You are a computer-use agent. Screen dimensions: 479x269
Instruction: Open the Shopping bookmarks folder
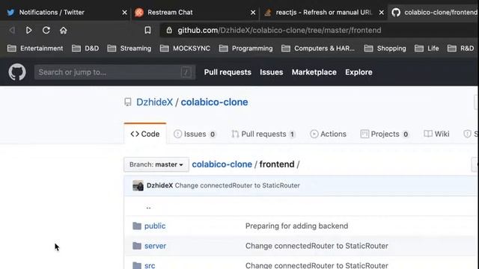tap(385, 48)
